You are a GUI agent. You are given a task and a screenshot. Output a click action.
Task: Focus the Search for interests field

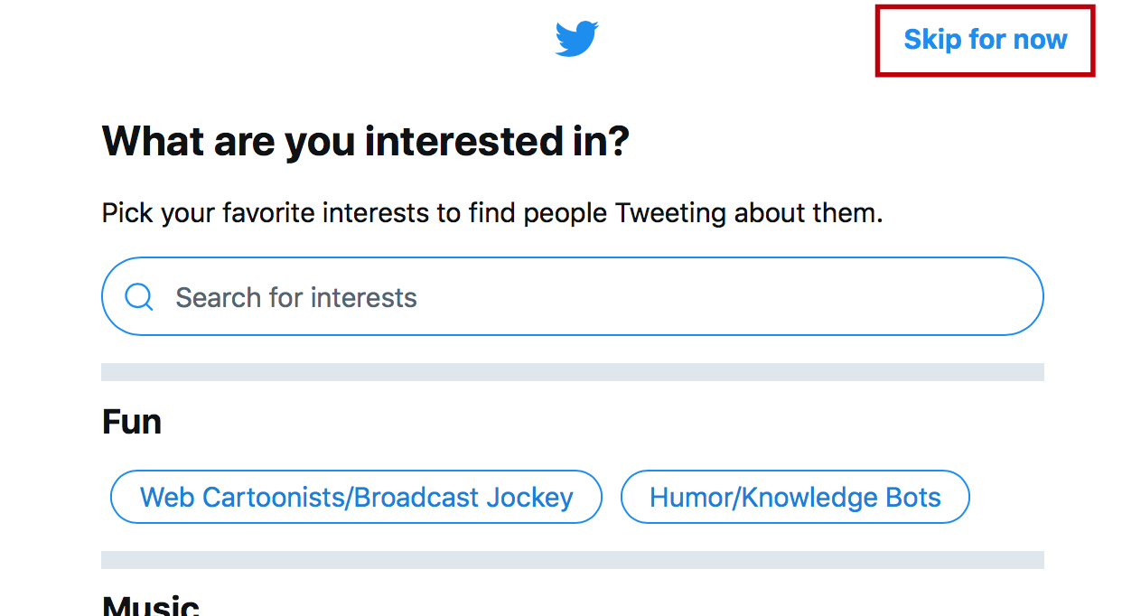coord(573,296)
